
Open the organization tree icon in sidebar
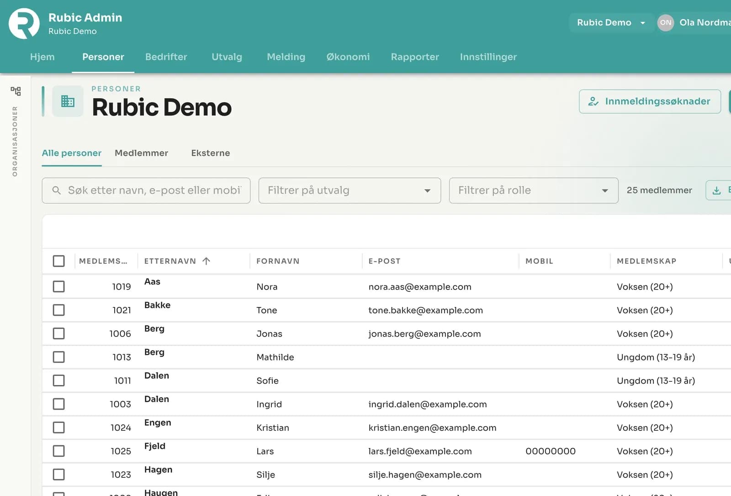(x=16, y=91)
